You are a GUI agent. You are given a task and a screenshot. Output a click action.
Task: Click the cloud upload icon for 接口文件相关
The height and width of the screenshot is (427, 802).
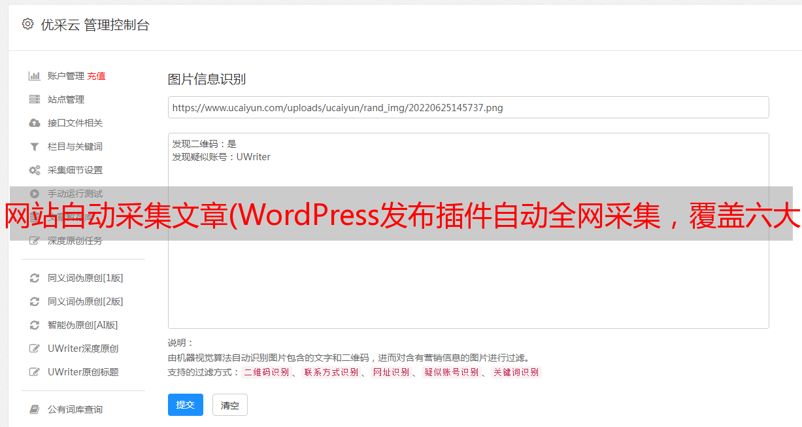[35, 123]
